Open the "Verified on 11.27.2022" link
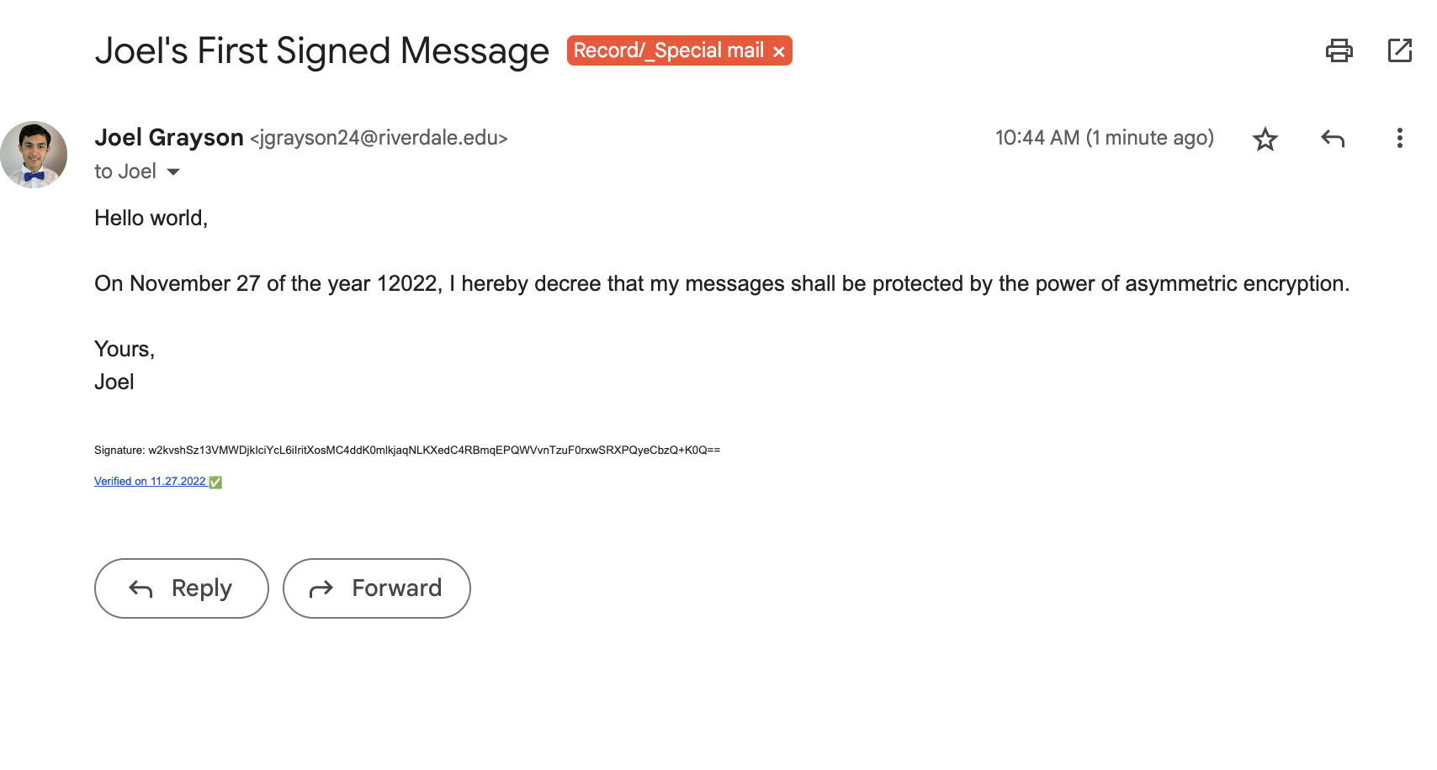Viewport: 1437px width, 770px height. point(150,482)
